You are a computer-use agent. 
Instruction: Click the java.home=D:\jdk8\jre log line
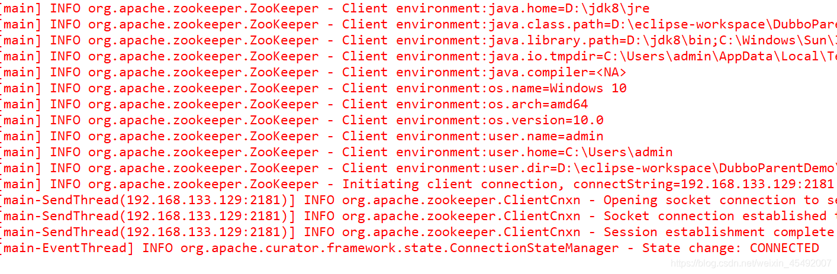click(326, 8)
